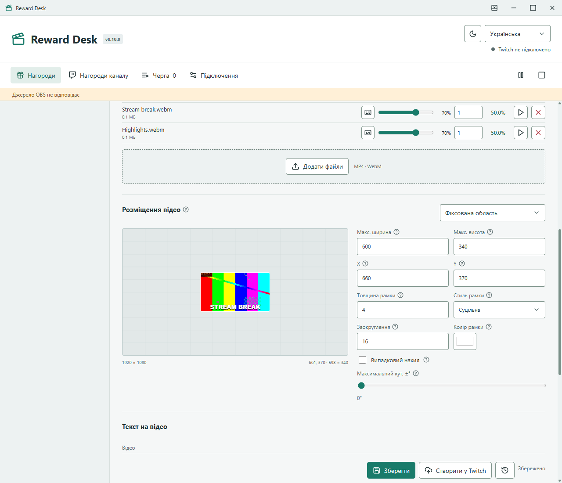Open the Фіксована область dropdown
Screen dimensions: 562x483
click(x=492, y=213)
